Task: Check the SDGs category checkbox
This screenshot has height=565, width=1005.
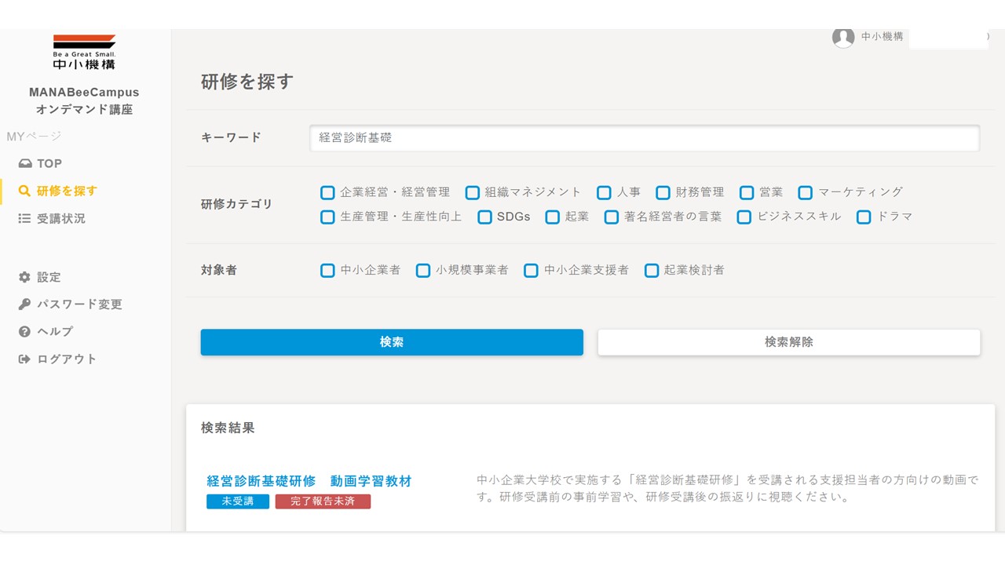Action: point(484,217)
